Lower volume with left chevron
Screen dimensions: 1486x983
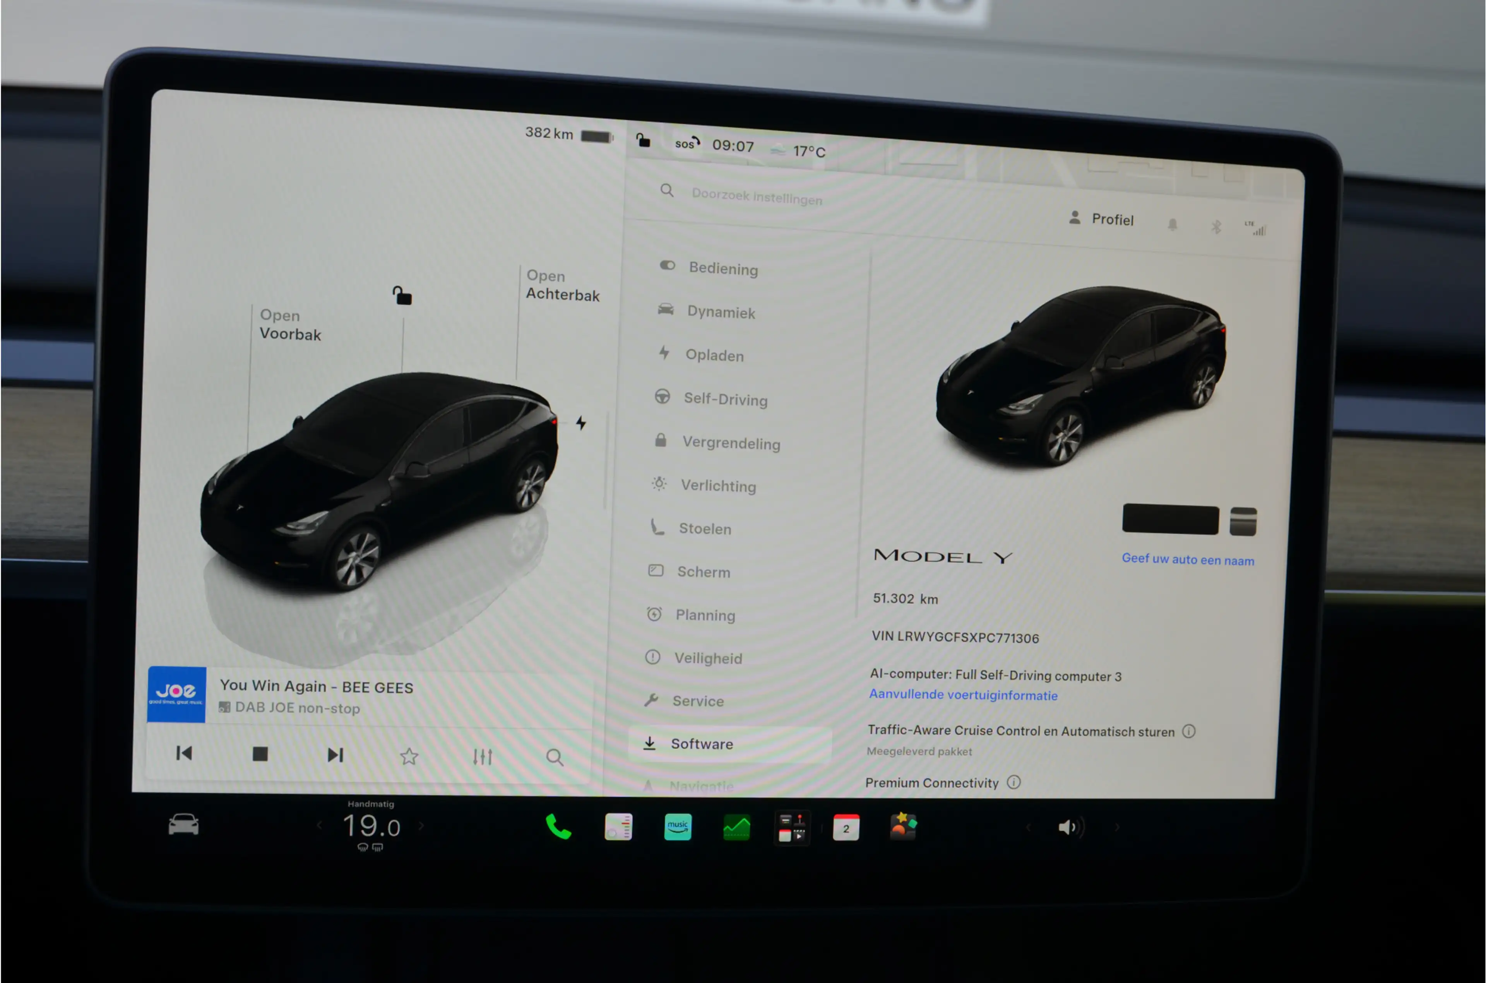1028,828
